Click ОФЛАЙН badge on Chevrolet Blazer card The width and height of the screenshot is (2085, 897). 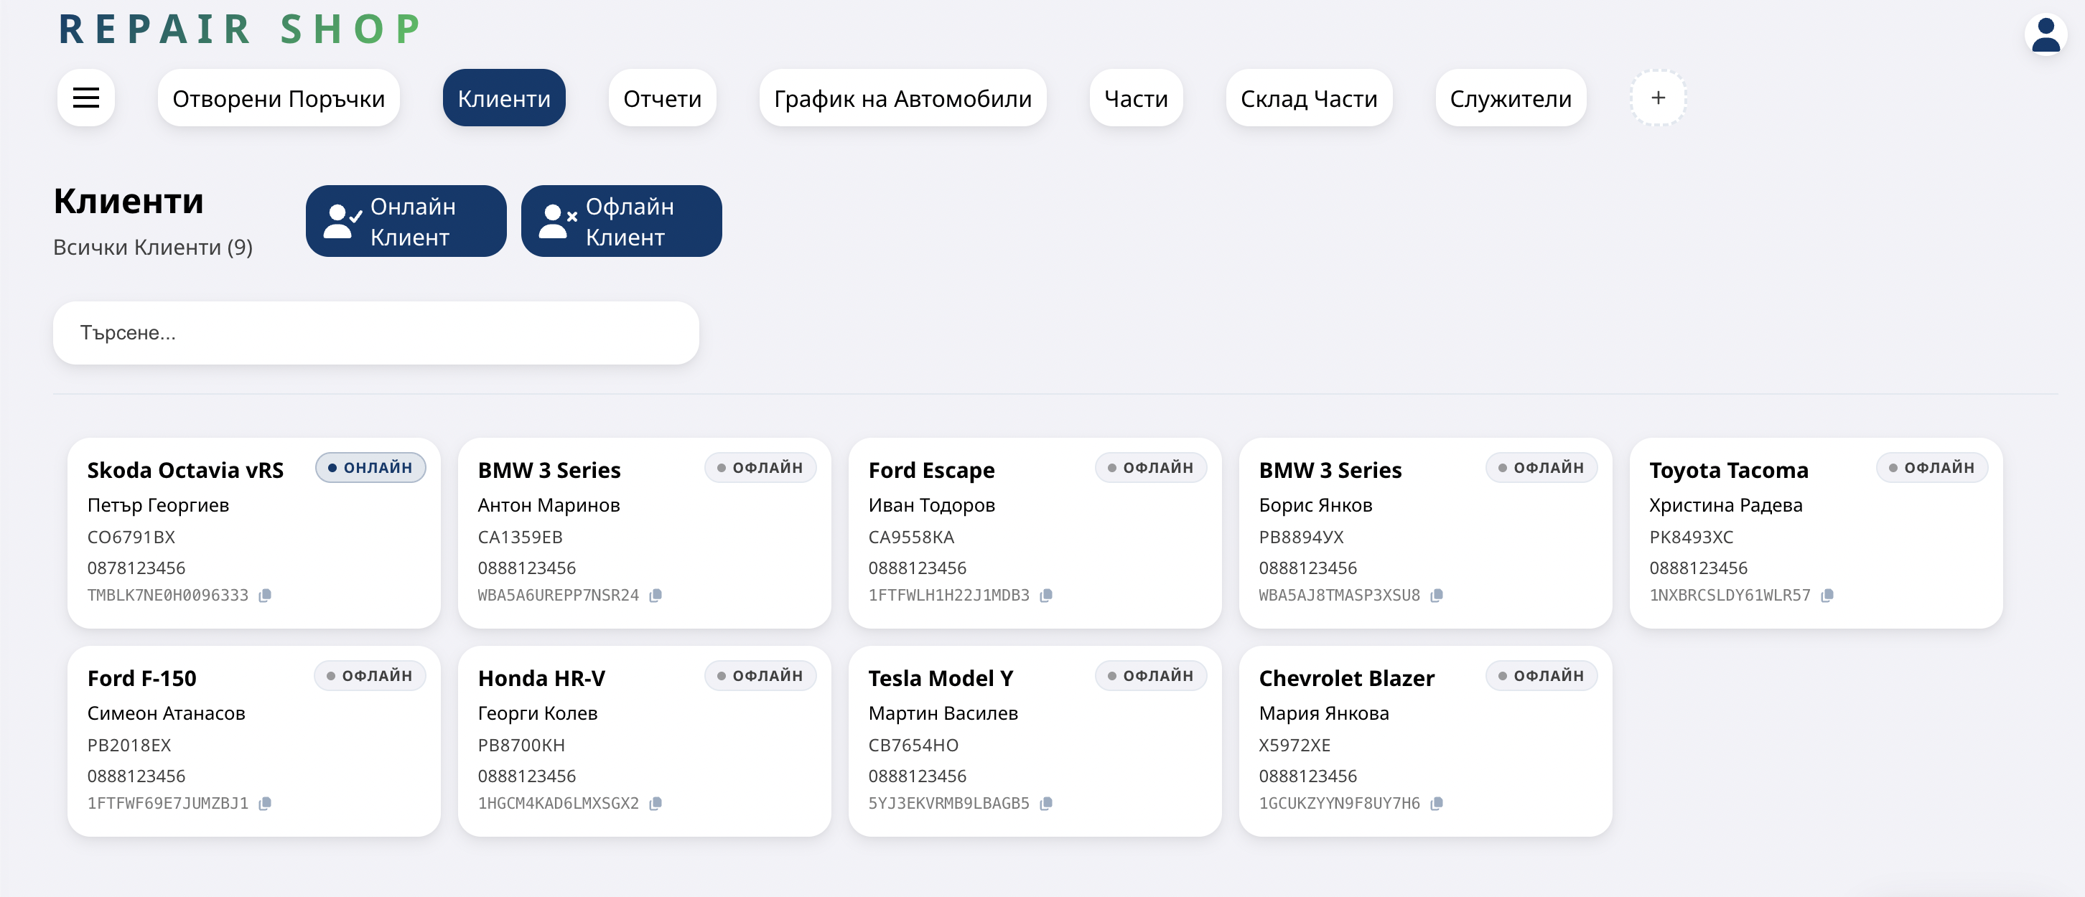click(x=1541, y=675)
